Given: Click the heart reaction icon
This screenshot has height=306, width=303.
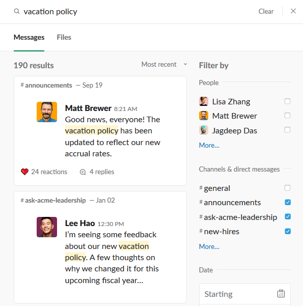Looking at the screenshot, I should point(24,172).
